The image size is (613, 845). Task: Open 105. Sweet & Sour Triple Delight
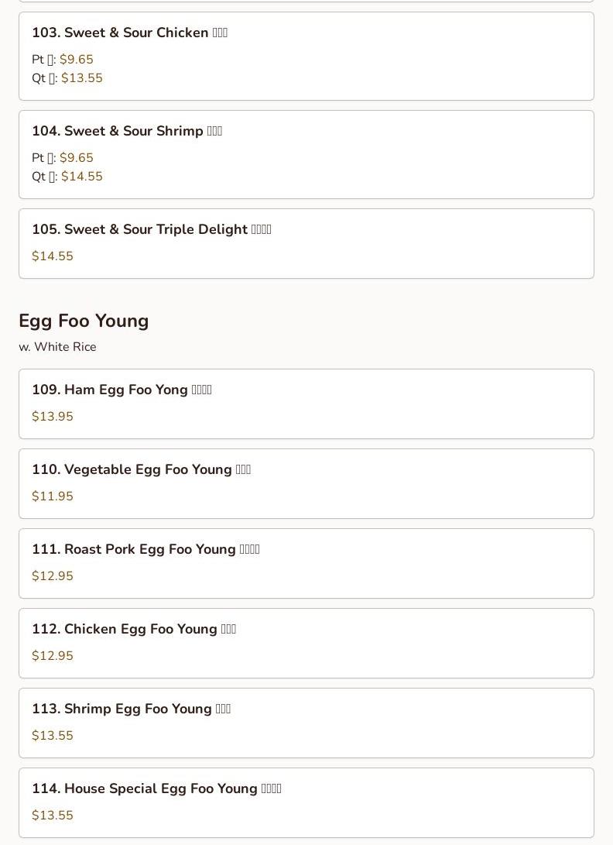(x=151, y=229)
